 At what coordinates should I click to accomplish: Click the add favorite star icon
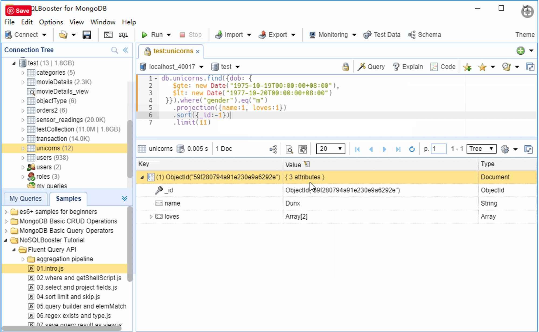[x=467, y=67]
